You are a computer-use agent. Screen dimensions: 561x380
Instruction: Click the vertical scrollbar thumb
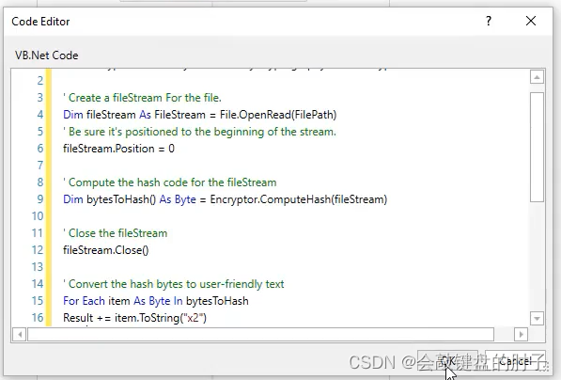pos(537,147)
